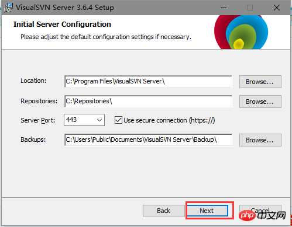Click the 'Server Port:' label

[x=38, y=120]
